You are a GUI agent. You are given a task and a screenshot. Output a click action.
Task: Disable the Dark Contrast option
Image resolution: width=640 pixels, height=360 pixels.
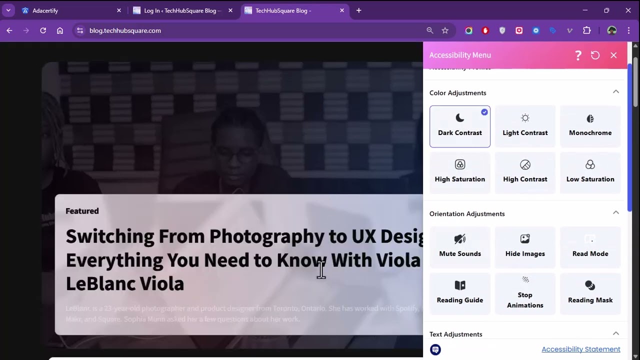[460, 126]
